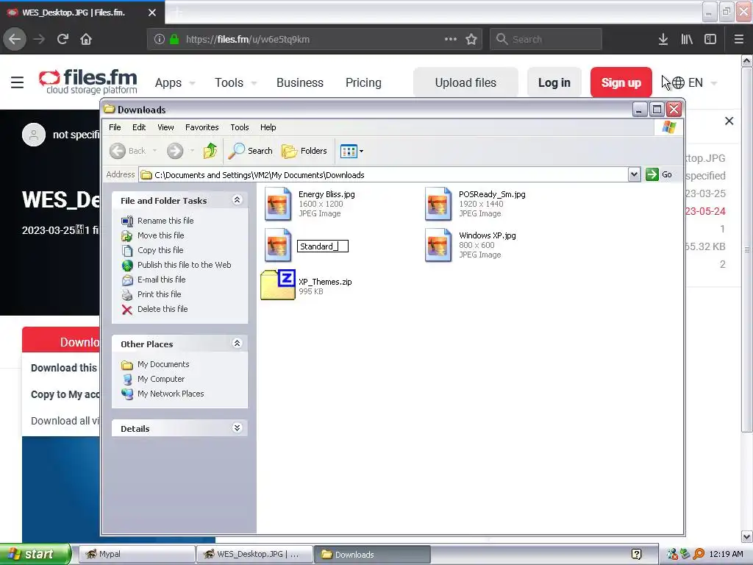
Task: Open the Views dropdown in Explorer toolbar
Action: pos(351,151)
